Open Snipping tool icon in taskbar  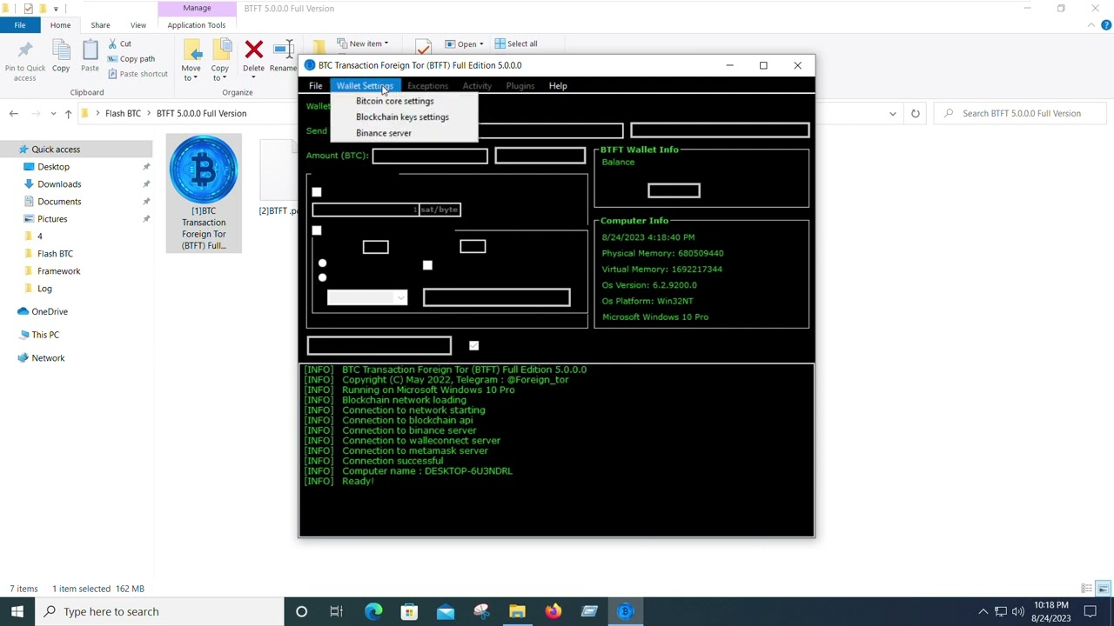(x=481, y=611)
